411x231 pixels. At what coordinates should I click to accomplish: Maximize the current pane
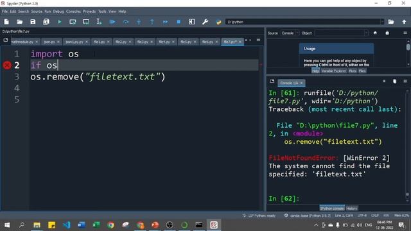click(x=192, y=22)
